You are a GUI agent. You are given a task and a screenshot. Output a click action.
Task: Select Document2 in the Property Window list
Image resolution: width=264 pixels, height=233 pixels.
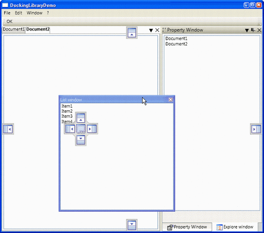176,44
